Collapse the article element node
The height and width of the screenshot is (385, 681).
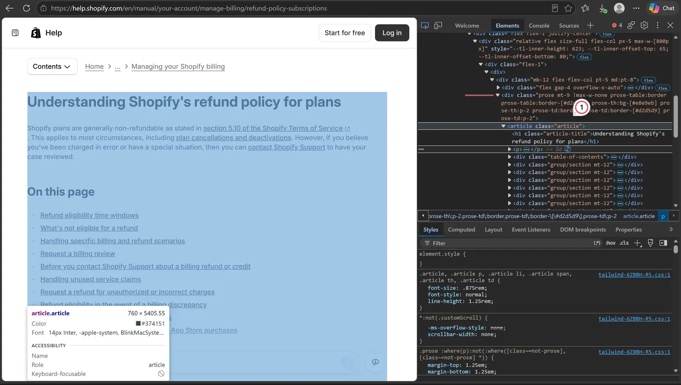click(504, 126)
